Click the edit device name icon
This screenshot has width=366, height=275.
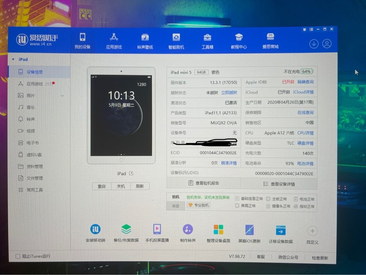pos(131,173)
